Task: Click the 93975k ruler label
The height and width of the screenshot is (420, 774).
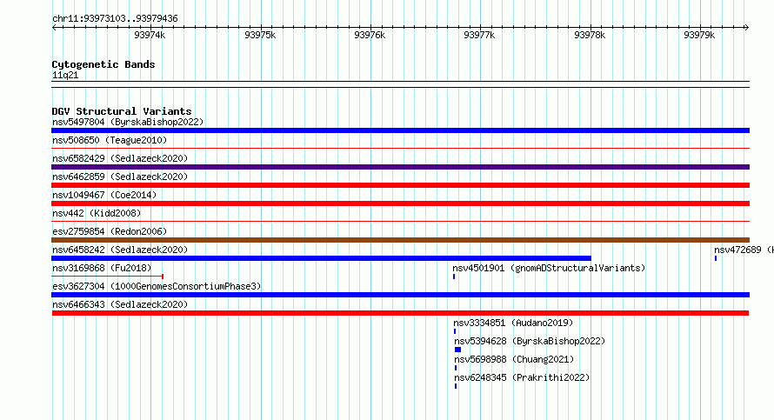Action: (x=260, y=36)
